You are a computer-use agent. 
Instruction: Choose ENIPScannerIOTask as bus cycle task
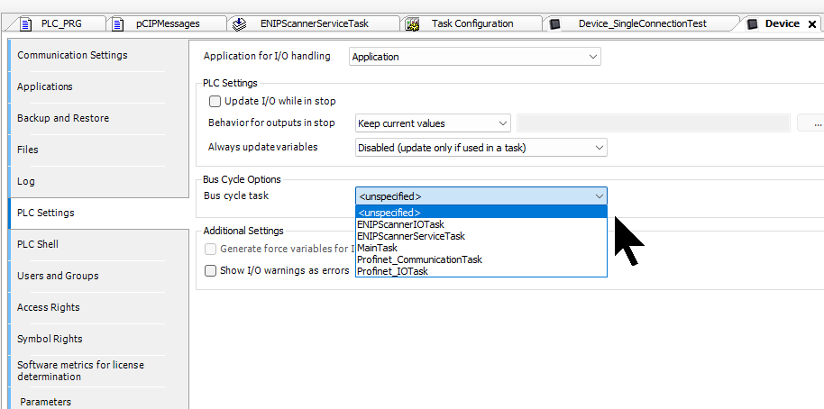(481, 224)
